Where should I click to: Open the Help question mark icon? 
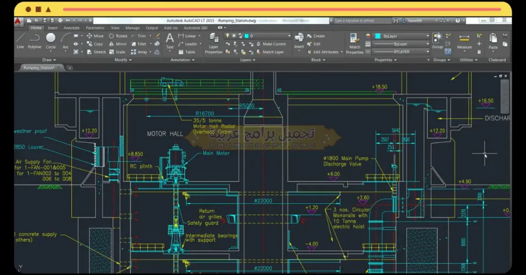(458, 21)
